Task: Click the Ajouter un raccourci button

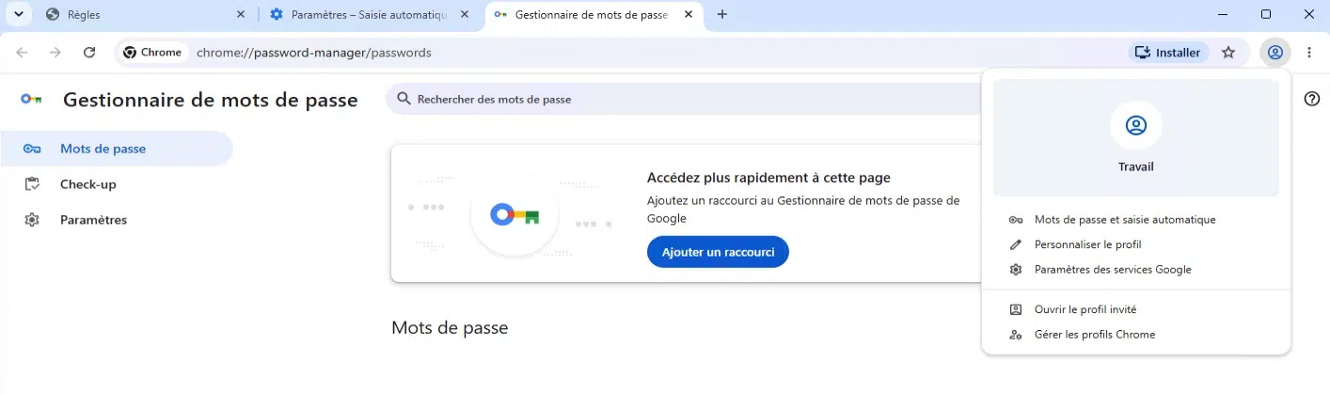Action: pos(718,252)
